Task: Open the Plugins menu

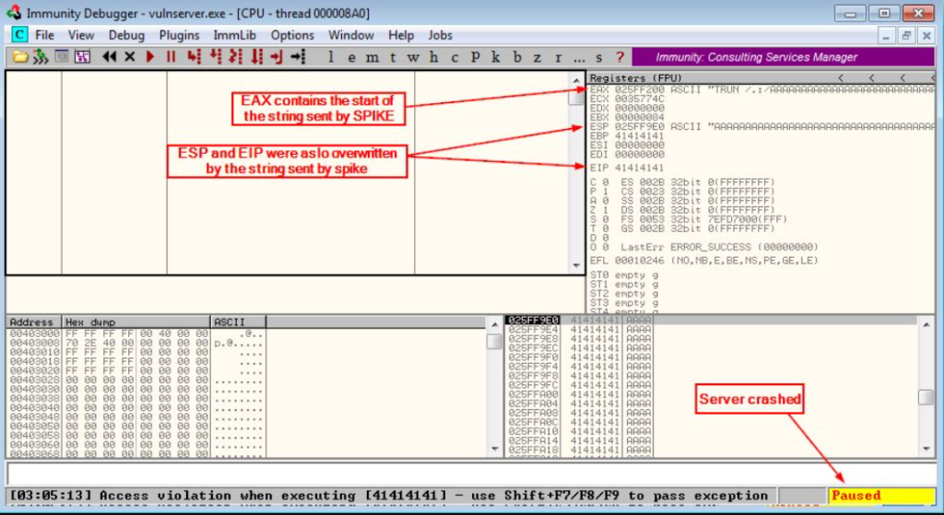Action: coord(179,35)
